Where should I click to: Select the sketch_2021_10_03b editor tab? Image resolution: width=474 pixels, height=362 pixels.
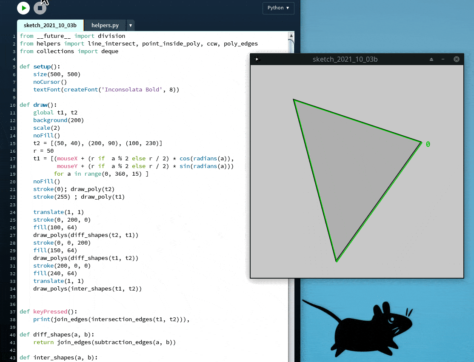[x=50, y=26]
